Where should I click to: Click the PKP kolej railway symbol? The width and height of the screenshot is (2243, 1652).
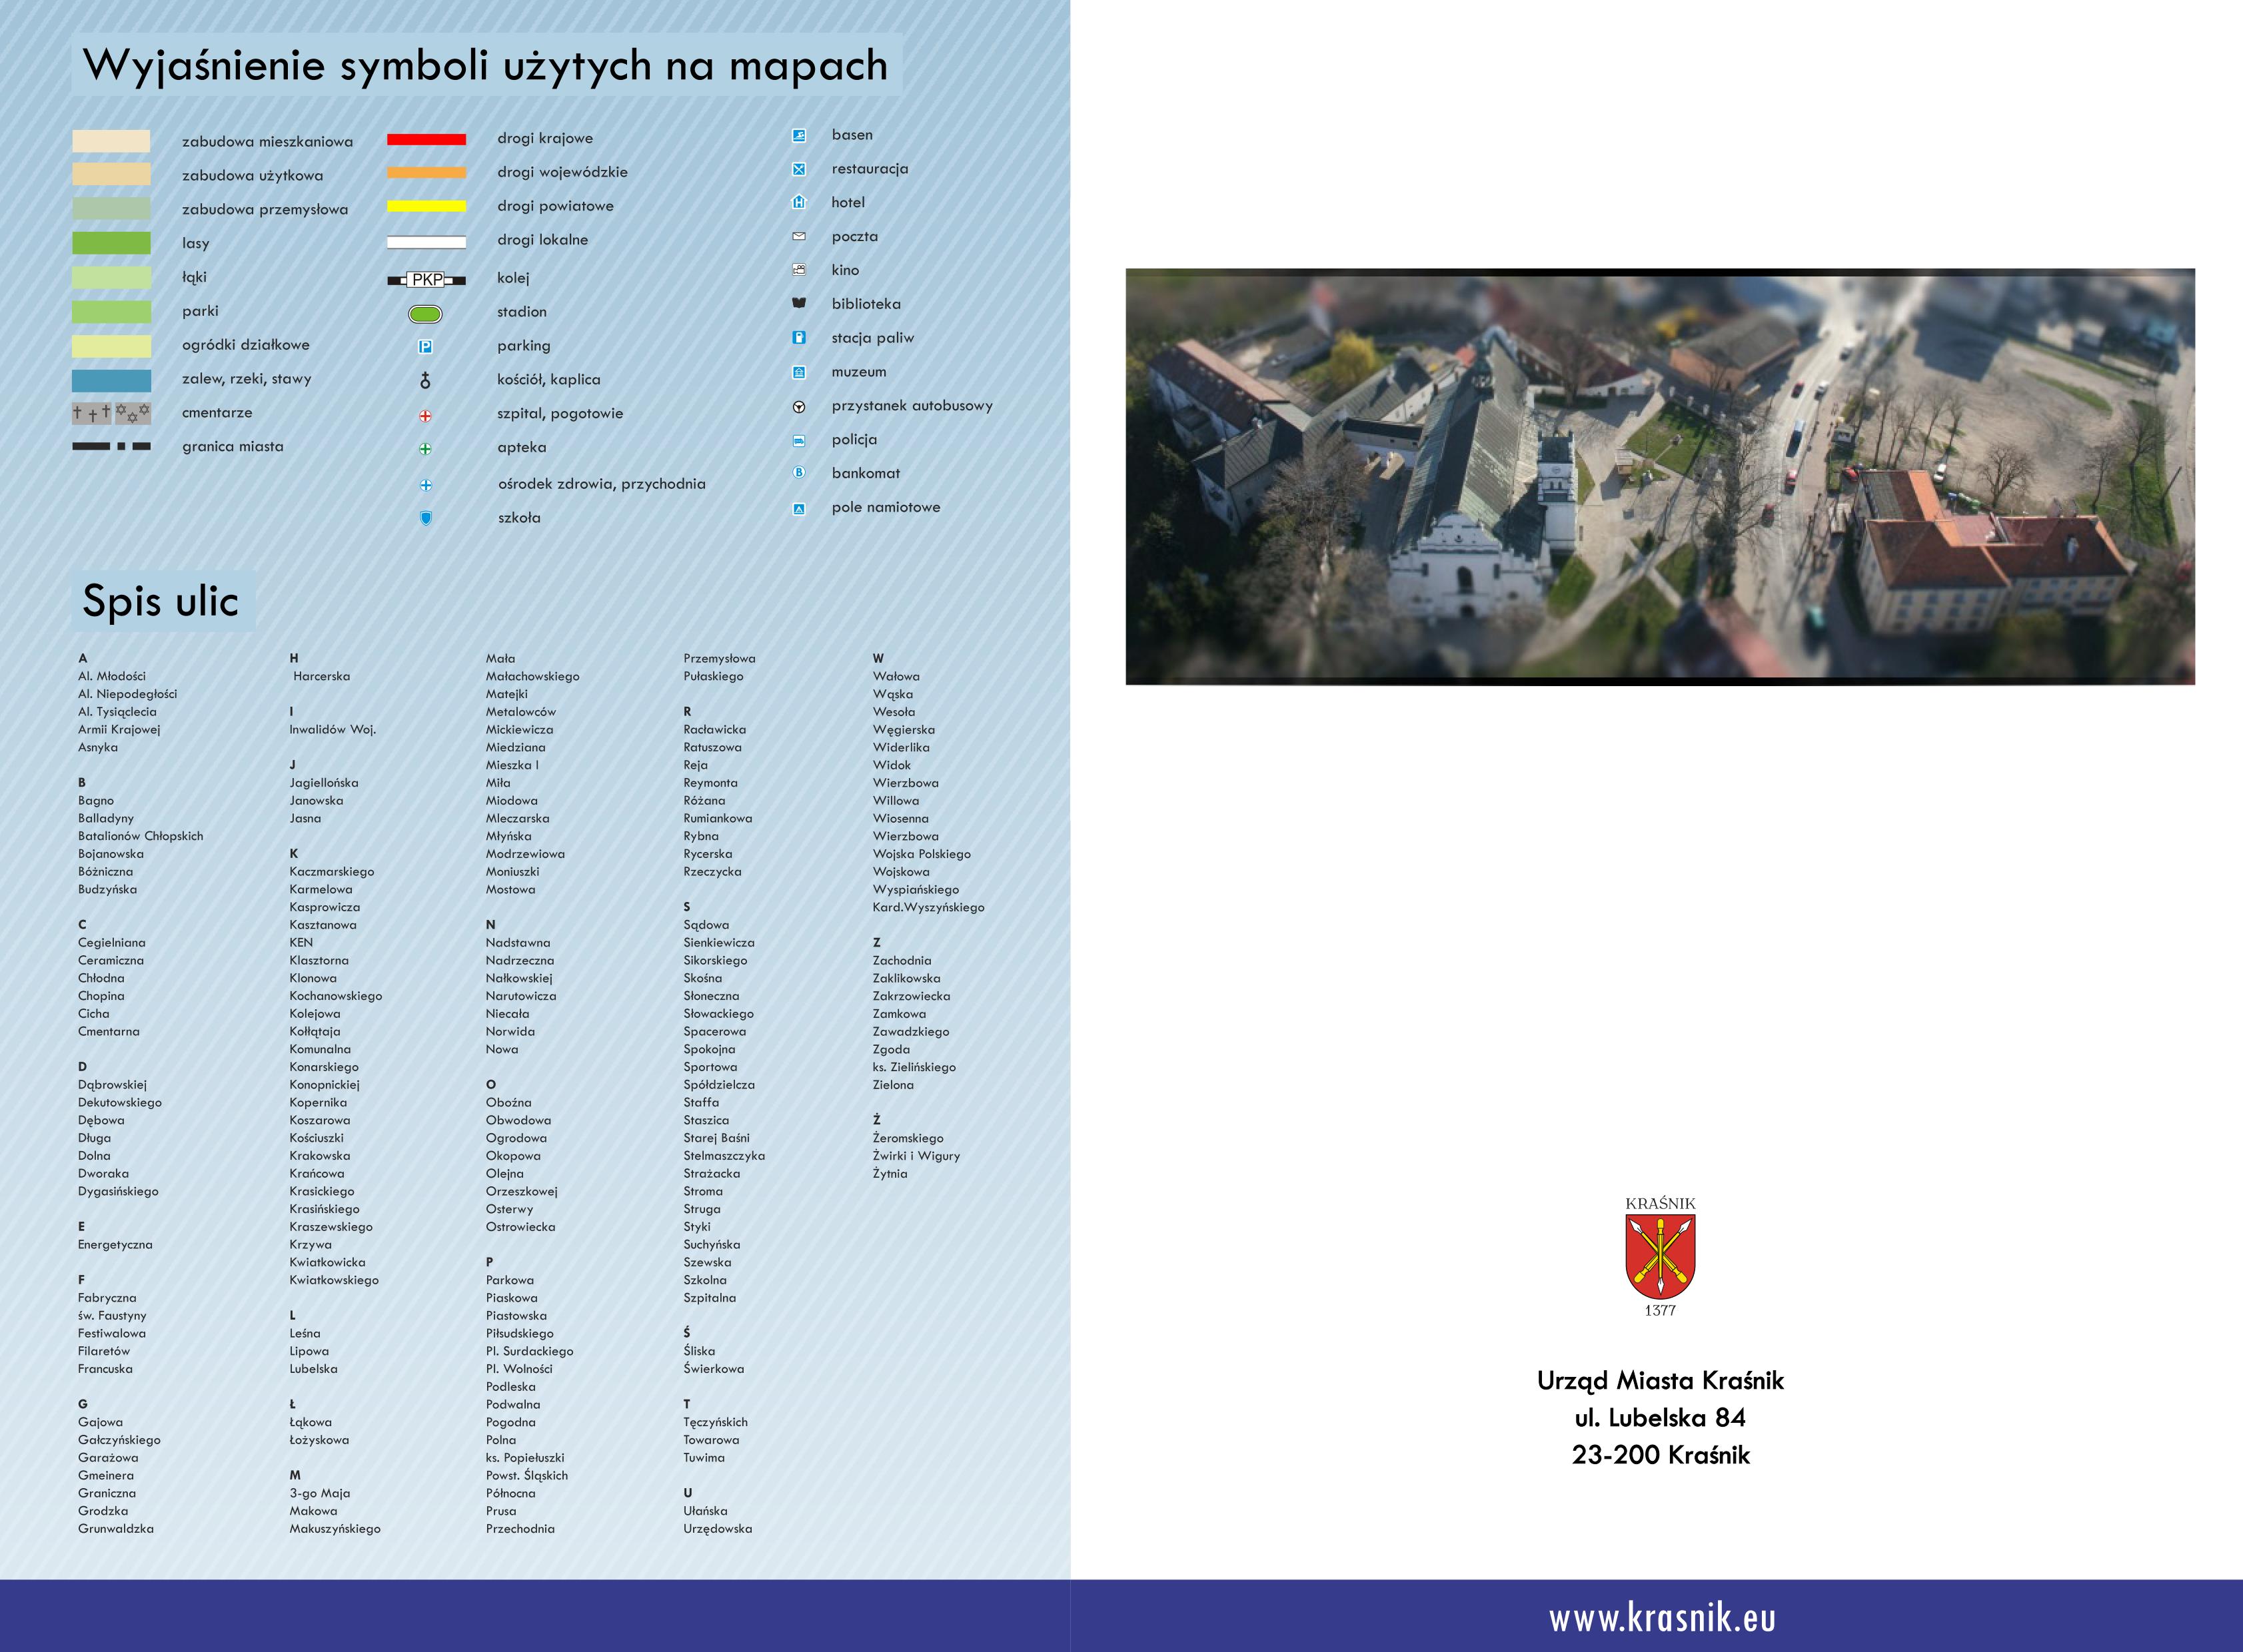pyautogui.click(x=426, y=280)
